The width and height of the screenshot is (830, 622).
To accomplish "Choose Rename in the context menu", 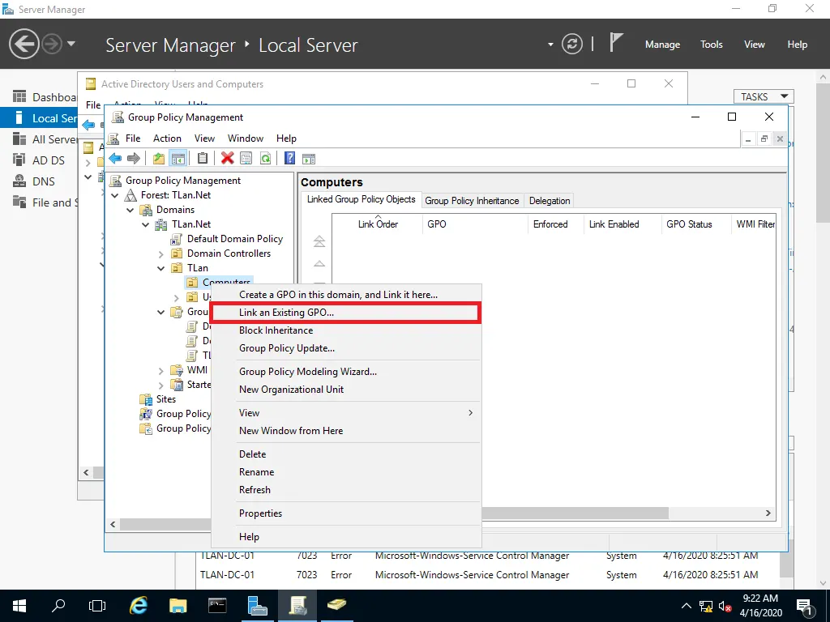I will pos(346,472).
